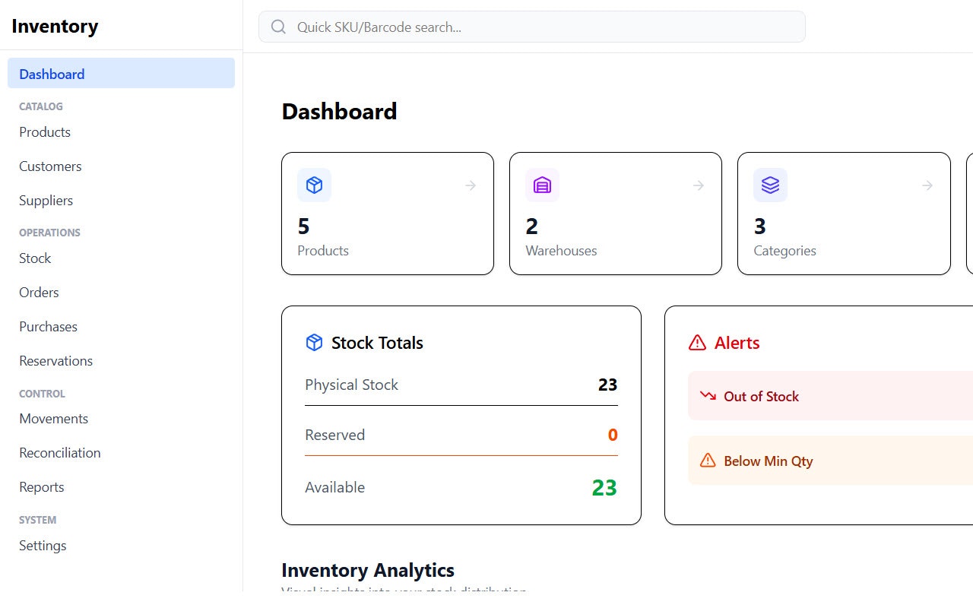
Task: Click the Dashboard page heading
Action: (339, 112)
